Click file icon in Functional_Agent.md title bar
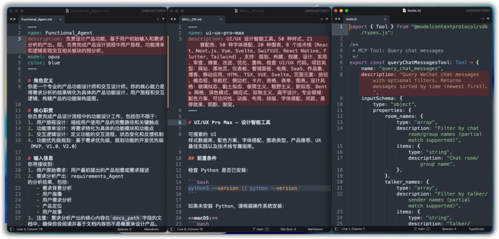 [x=67, y=11]
